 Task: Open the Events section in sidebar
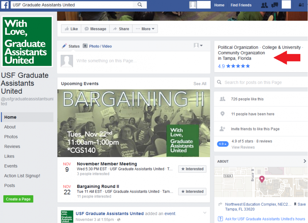(x=11, y=166)
